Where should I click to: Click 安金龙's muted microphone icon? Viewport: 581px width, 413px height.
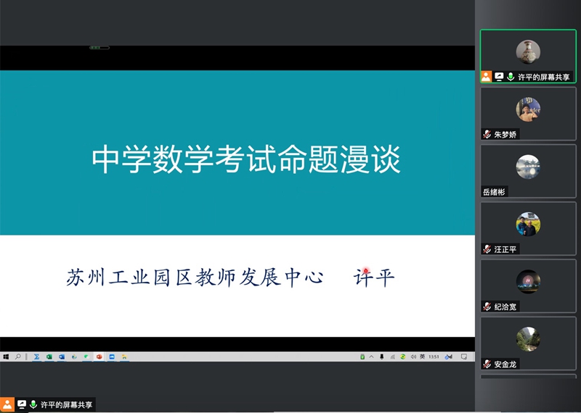pyautogui.click(x=487, y=364)
